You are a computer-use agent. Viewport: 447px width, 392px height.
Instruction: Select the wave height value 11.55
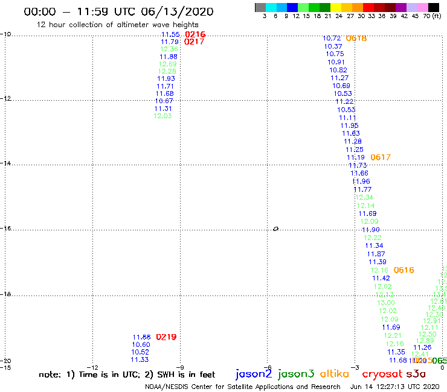tap(170, 34)
